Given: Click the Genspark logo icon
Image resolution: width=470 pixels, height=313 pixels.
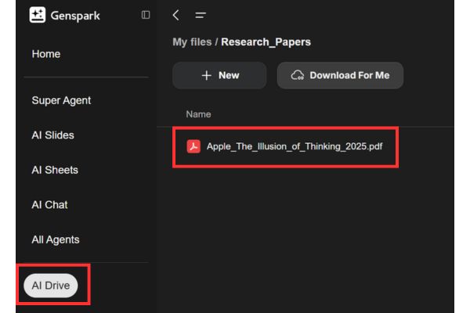Looking at the screenshot, I should (x=38, y=15).
